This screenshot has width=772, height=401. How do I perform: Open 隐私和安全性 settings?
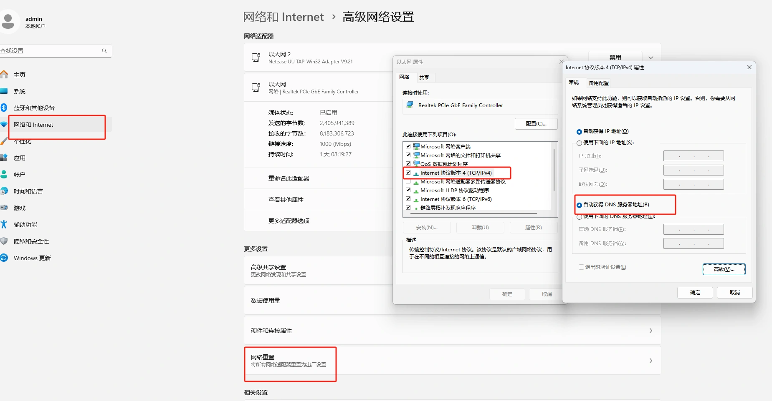tap(31, 241)
